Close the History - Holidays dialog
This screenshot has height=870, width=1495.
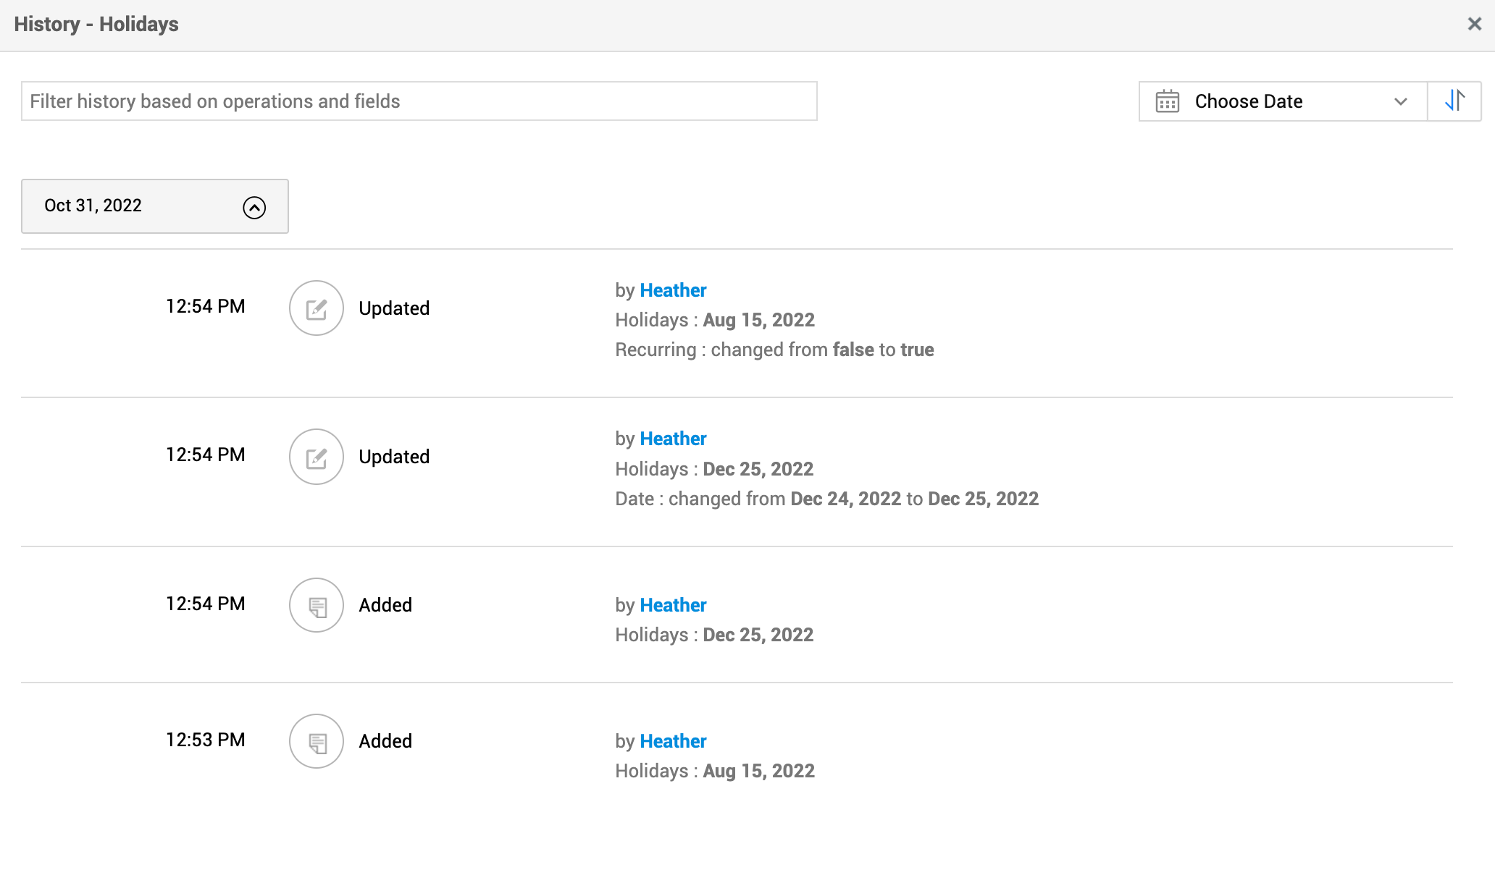coord(1474,24)
